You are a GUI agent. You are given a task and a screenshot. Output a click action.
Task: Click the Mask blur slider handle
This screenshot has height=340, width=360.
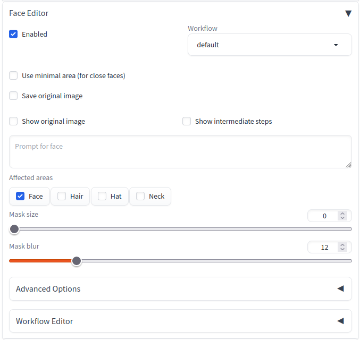(x=77, y=261)
